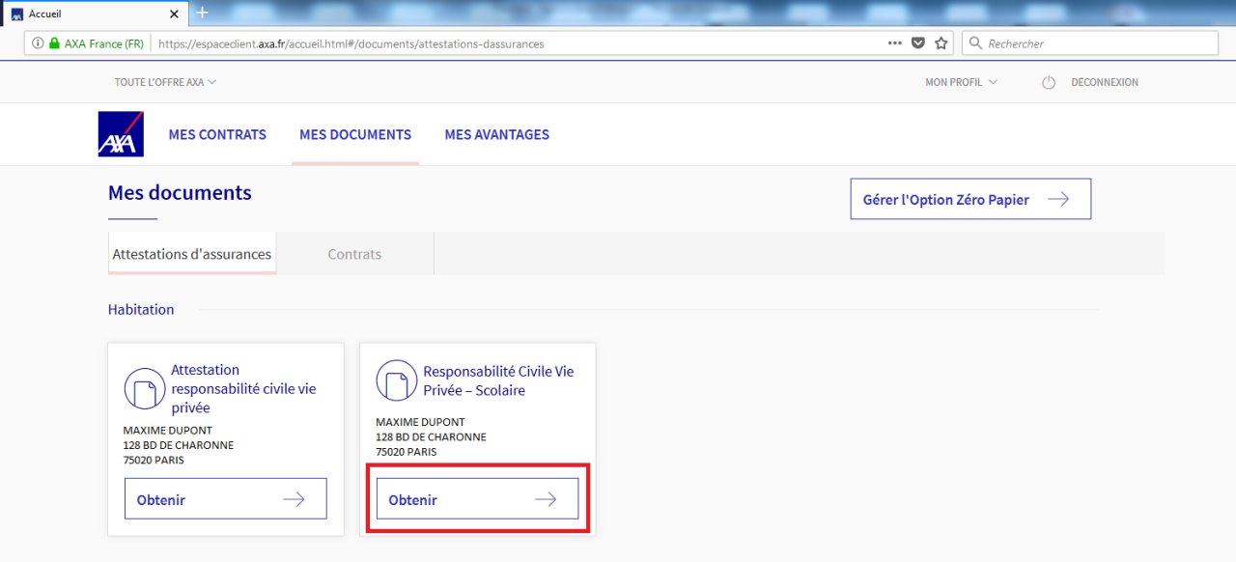Click the Pocket save icon

pyautogui.click(x=918, y=43)
